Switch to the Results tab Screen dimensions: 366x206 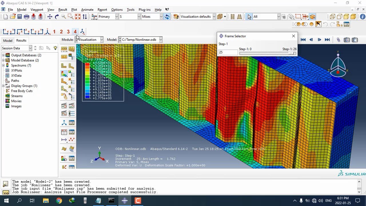click(x=21, y=40)
